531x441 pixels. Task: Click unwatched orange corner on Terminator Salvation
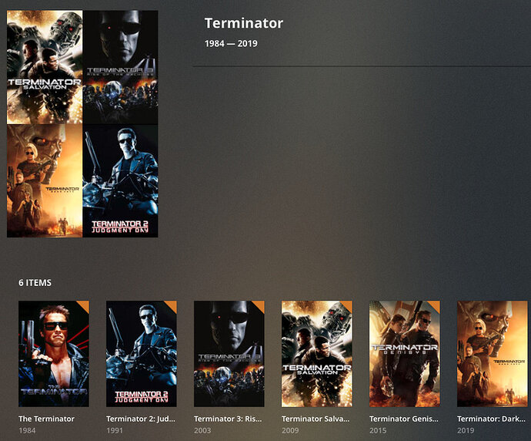point(347,305)
